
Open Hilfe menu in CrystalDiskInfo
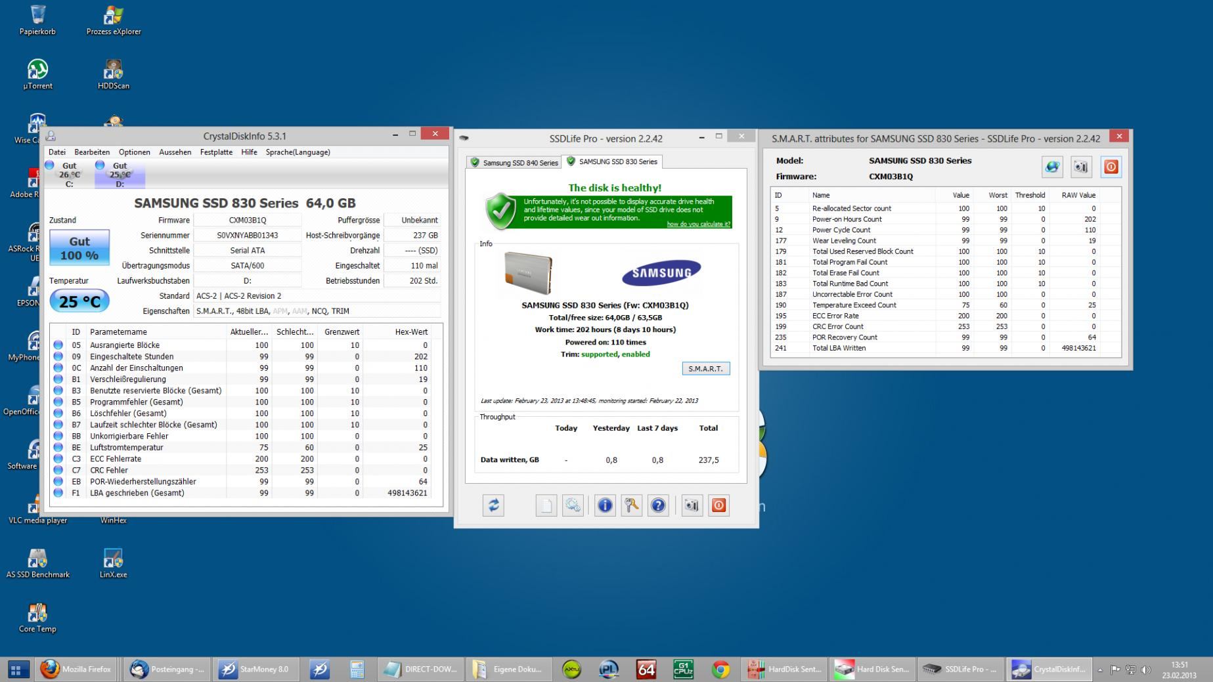[249, 152]
